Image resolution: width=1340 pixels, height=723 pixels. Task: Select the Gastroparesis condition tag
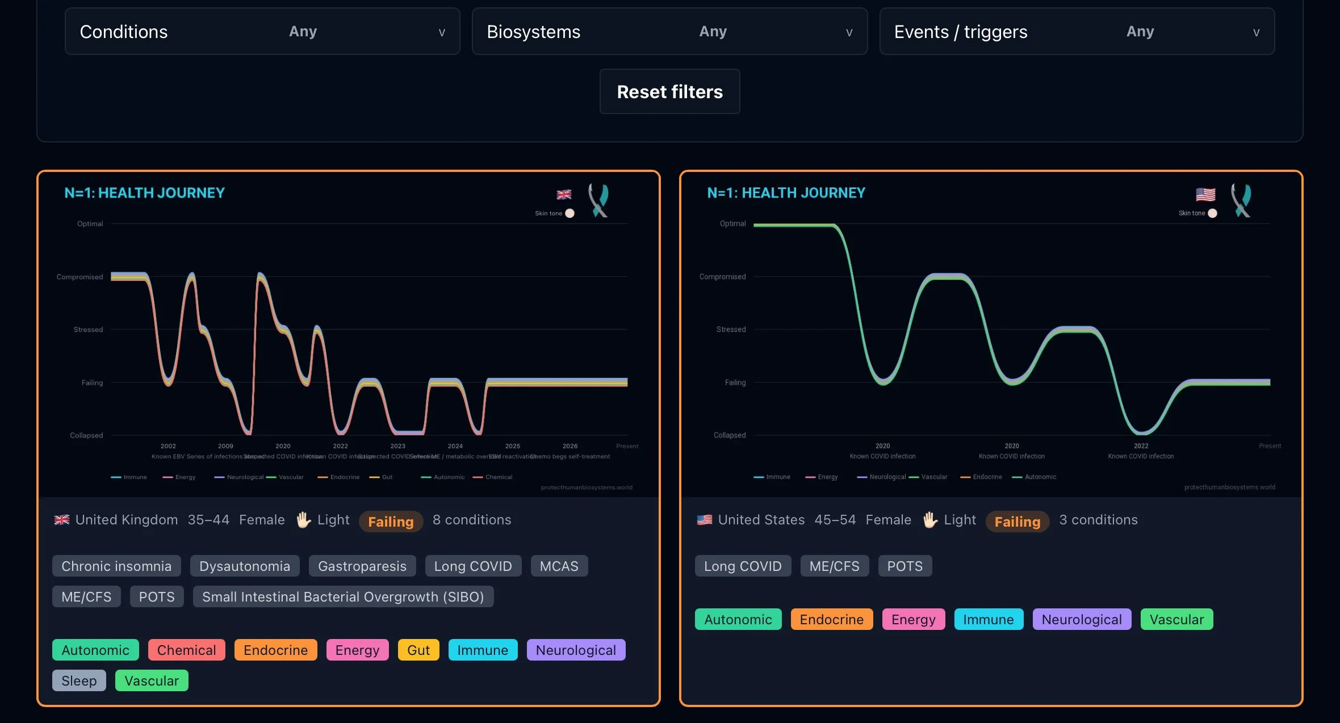(x=362, y=566)
